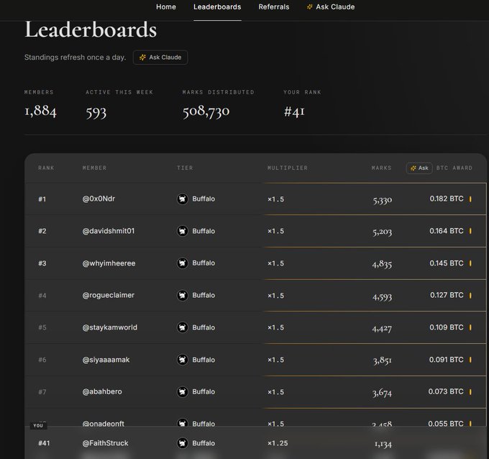Click gold bar icon next to 0.127 BTC
Image resolution: width=489 pixels, height=459 pixels.
coord(470,296)
